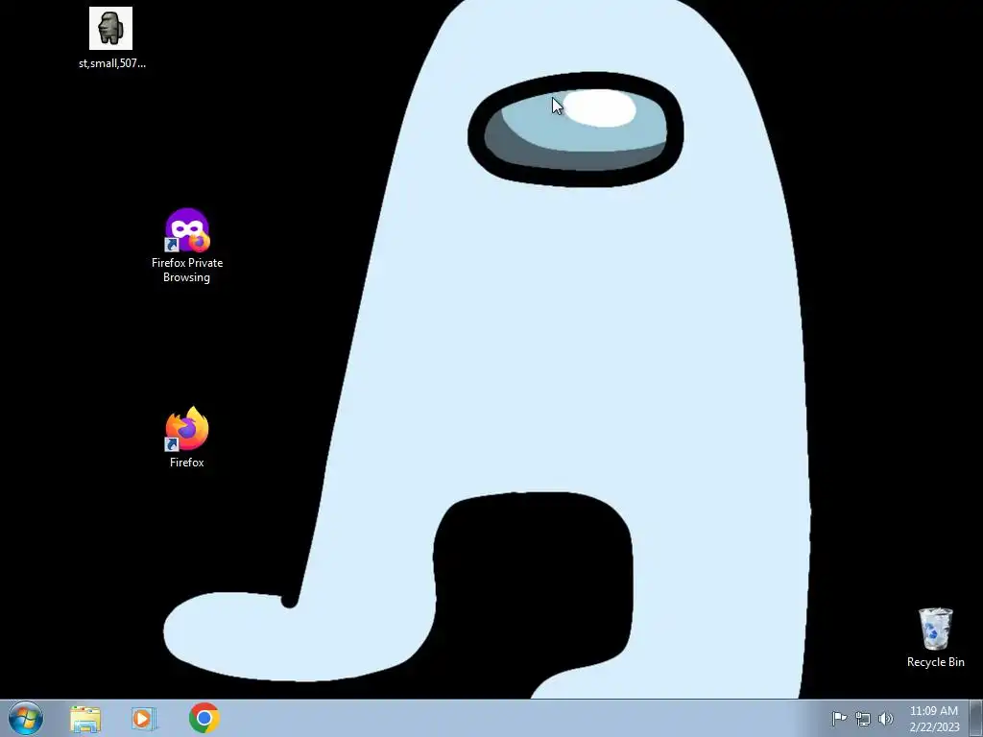Select the "st,small,507..." file name label

pyautogui.click(x=112, y=63)
